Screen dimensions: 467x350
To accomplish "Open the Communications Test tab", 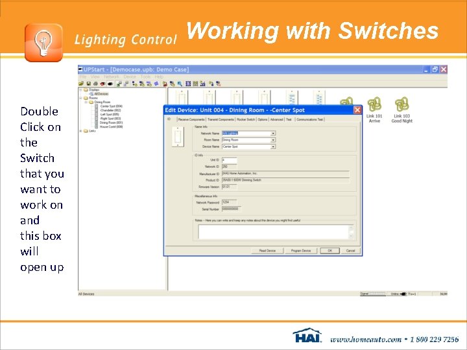I will coord(309,119).
